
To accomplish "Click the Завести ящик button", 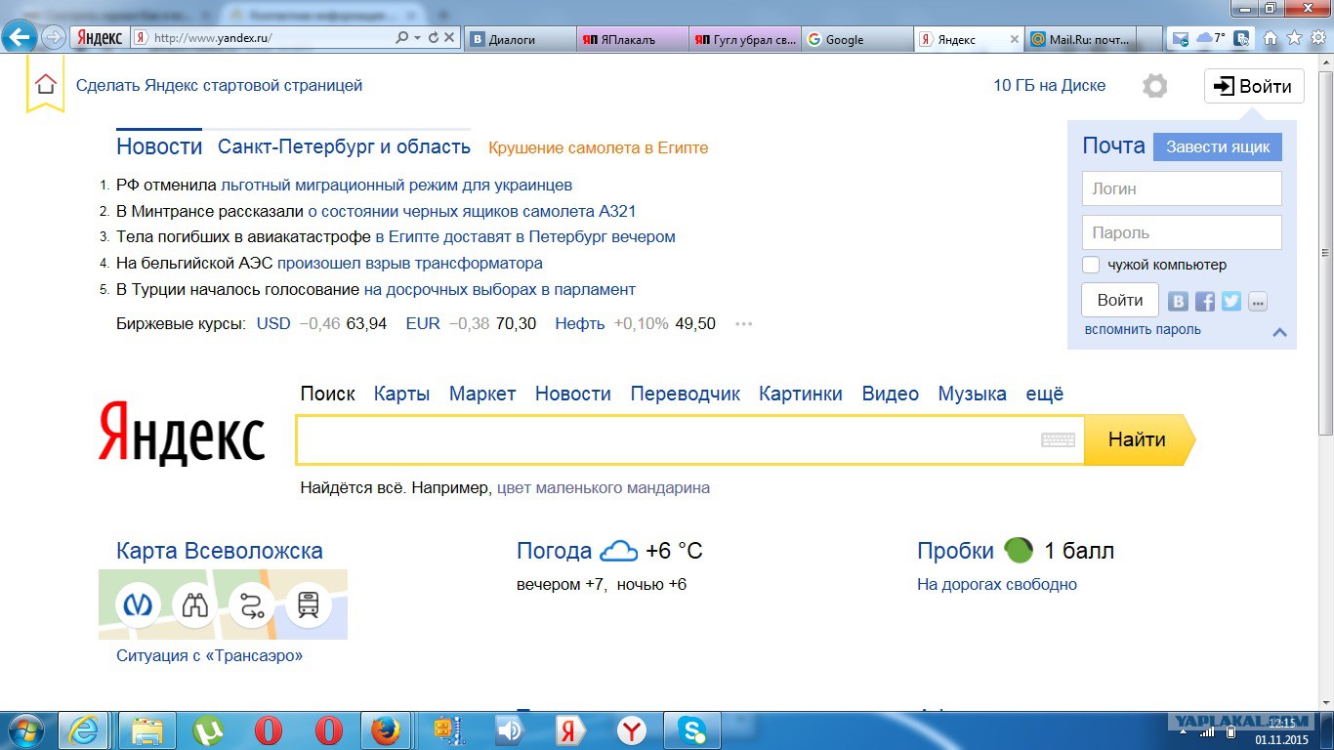I will 1218,146.
